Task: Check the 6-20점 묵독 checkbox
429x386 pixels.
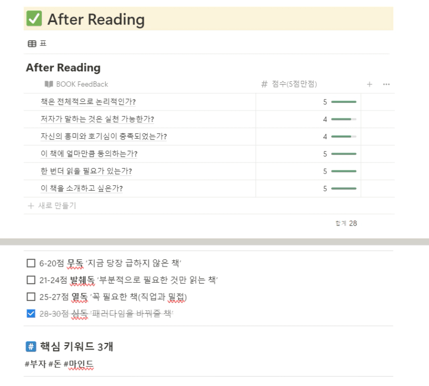Action: click(x=31, y=263)
